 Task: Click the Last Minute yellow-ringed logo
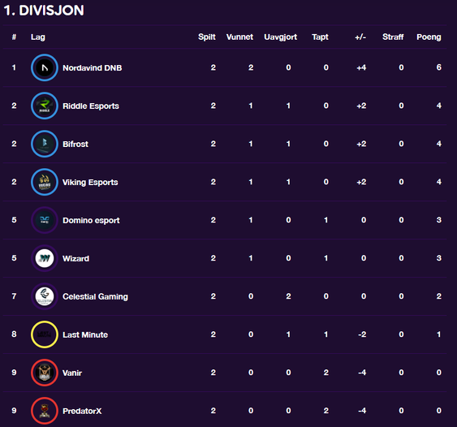(45, 334)
